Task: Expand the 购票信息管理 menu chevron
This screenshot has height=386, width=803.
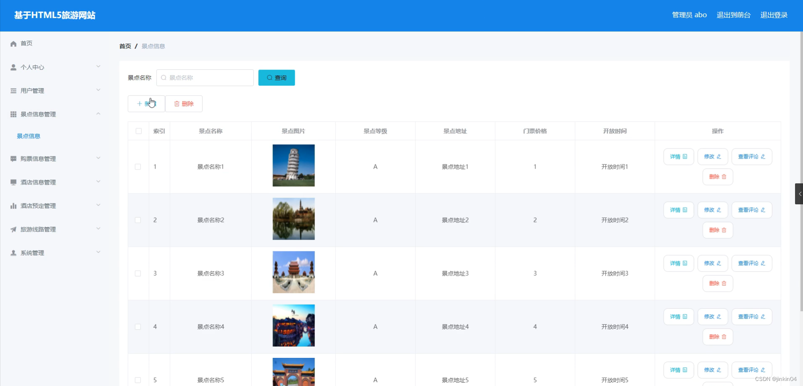Action: pos(98,158)
